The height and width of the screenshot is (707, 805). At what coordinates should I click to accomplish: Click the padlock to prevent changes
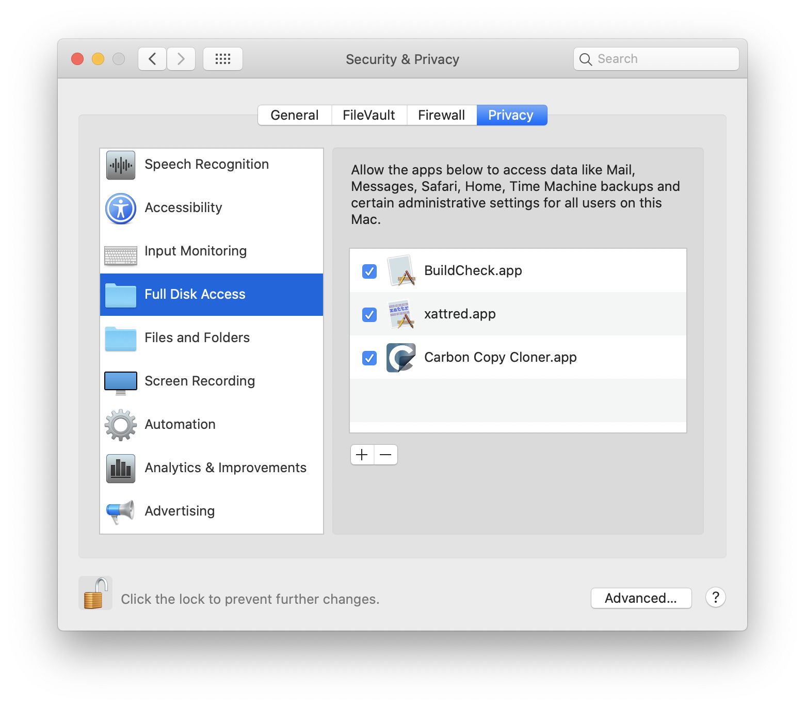click(x=95, y=593)
